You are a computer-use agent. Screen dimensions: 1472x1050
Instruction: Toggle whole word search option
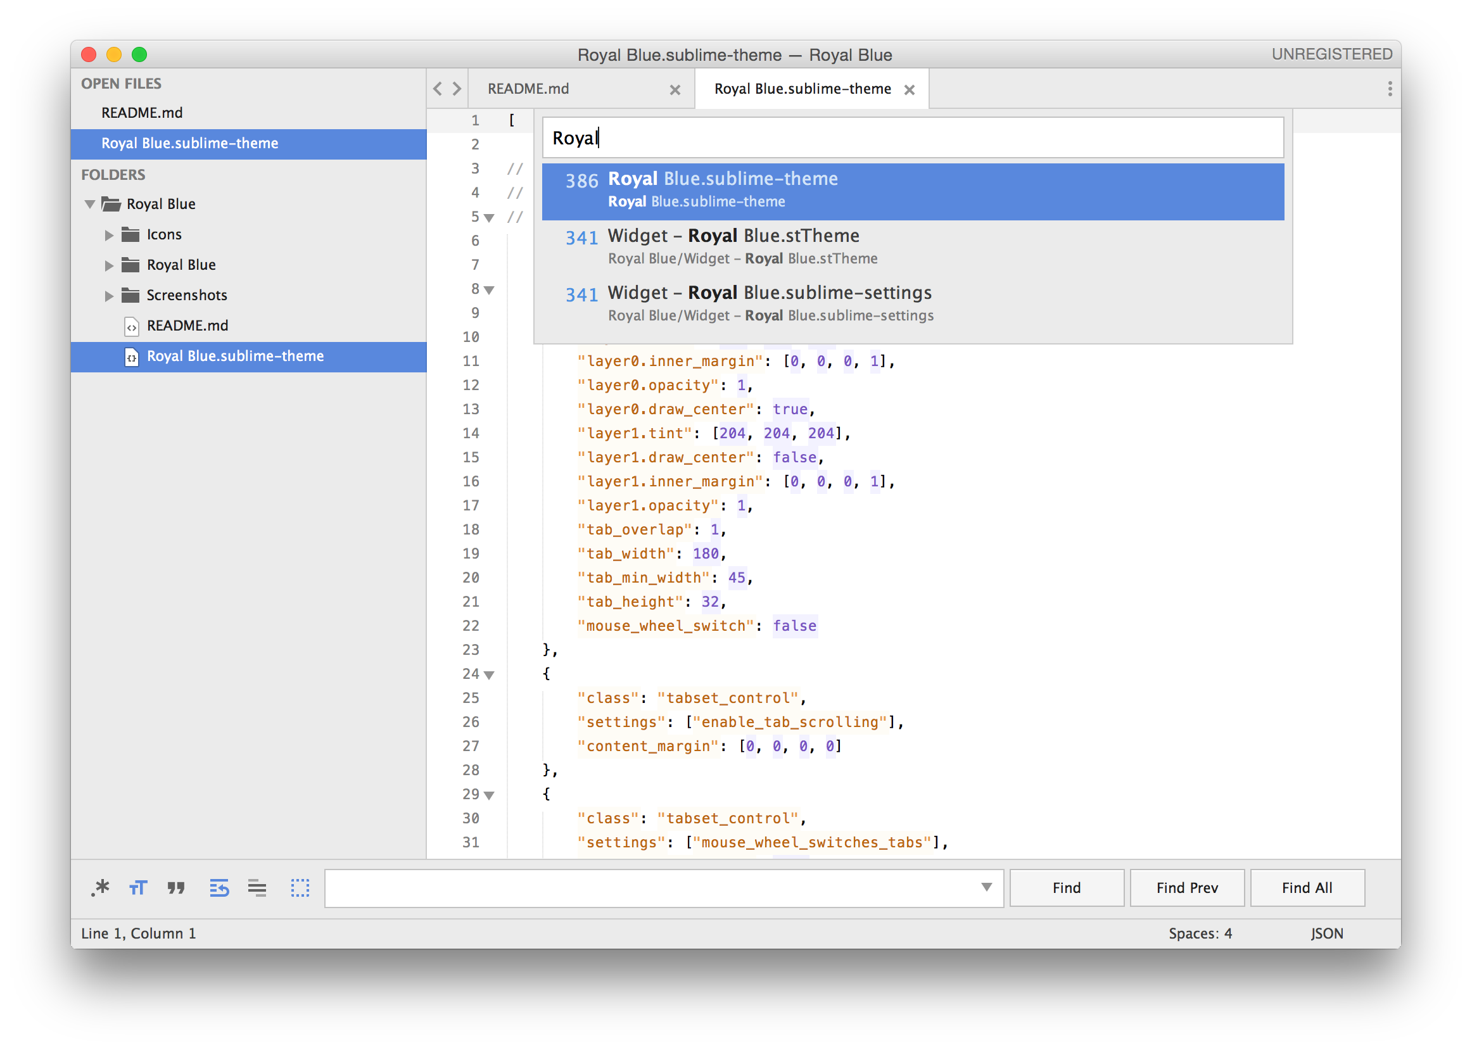point(176,888)
